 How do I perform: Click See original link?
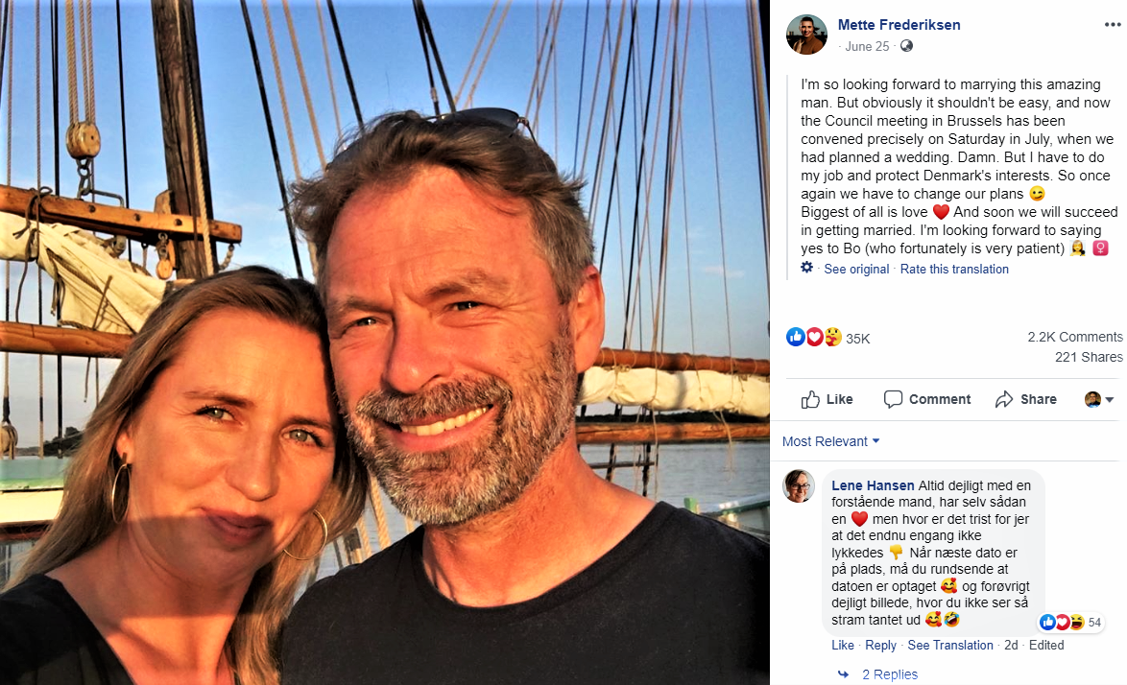coord(856,269)
